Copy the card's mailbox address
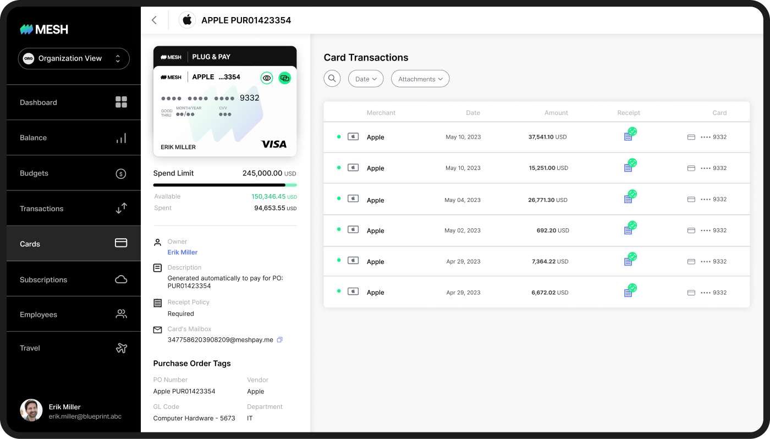 [x=279, y=339]
